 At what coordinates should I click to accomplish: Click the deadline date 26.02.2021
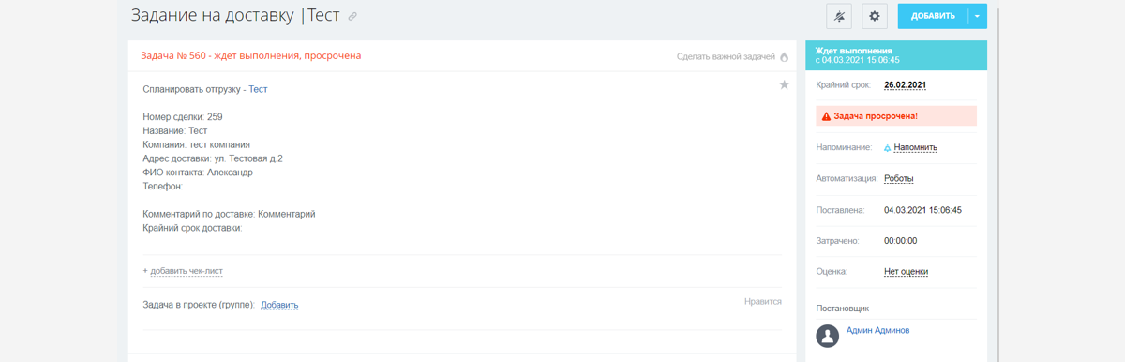click(905, 85)
